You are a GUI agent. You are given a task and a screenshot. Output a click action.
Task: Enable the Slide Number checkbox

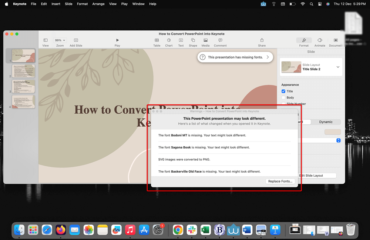point(283,104)
